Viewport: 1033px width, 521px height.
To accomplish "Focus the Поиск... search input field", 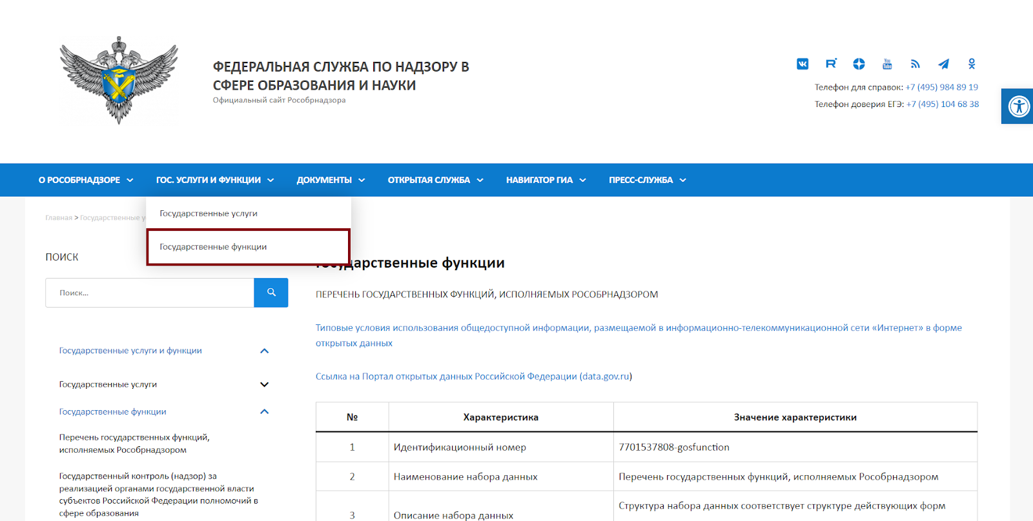I will point(150,293).
